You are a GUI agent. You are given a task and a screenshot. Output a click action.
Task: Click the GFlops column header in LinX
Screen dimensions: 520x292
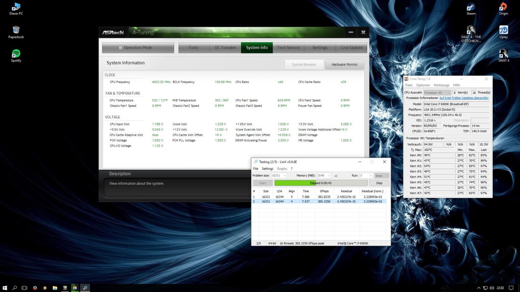324,191
